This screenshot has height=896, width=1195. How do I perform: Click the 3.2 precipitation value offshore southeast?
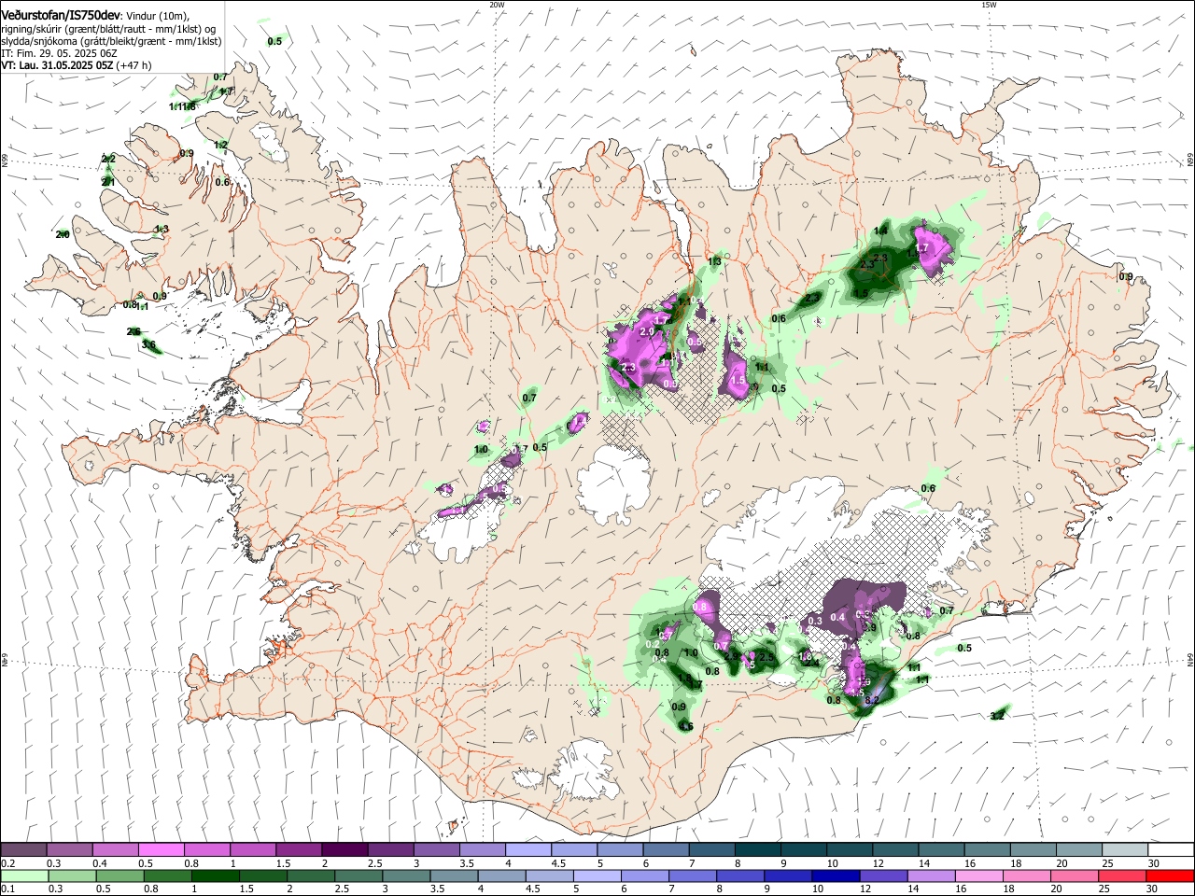[997, 716]
